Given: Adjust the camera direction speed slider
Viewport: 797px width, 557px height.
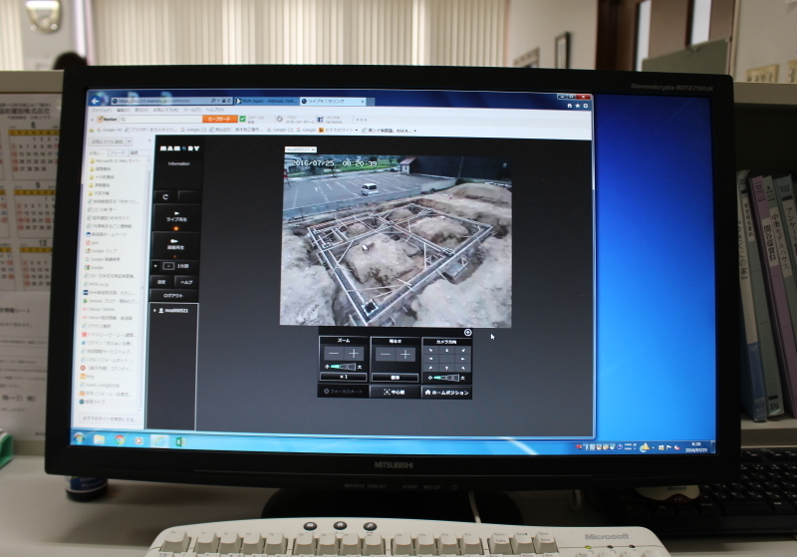Looking at the screenshot, I should (x=447, y=378).
